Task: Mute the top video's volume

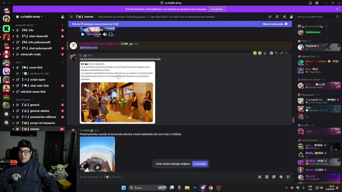Action: tap(105, 34)
